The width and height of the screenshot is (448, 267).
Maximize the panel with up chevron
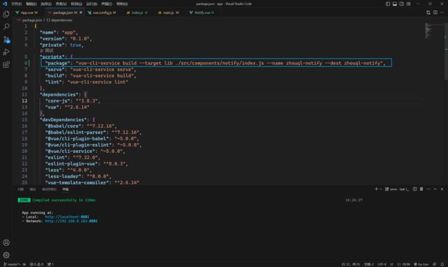point(435,189)
